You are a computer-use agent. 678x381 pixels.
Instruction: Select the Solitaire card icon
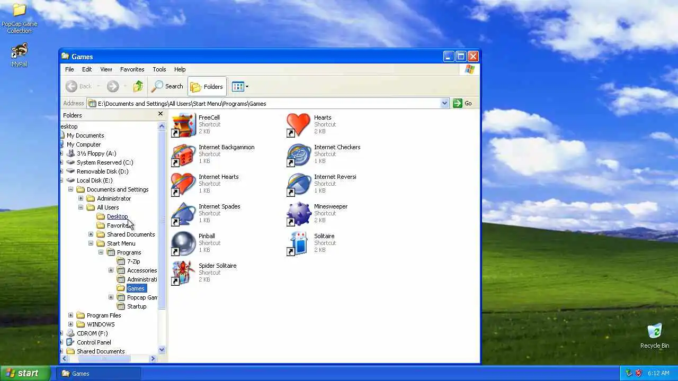pyautogui.click(x=298, y=243)
